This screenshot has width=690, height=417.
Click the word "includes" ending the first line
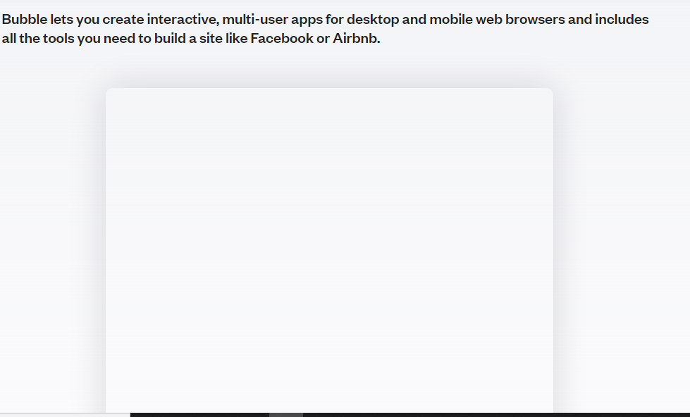(x=622, y=19)
